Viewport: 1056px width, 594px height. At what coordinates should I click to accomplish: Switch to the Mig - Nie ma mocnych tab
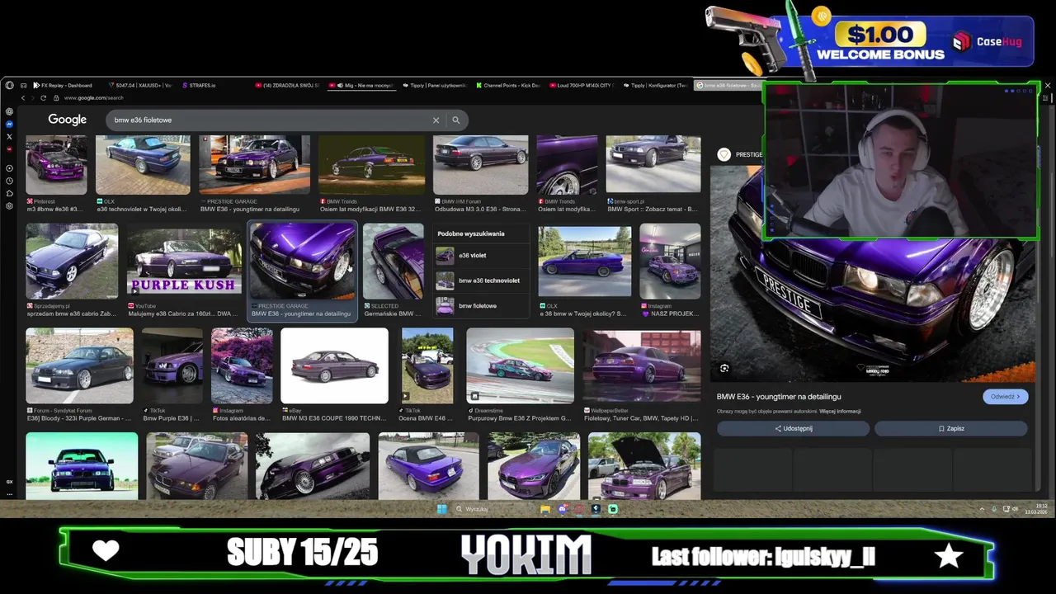click(x=362, y=85)
